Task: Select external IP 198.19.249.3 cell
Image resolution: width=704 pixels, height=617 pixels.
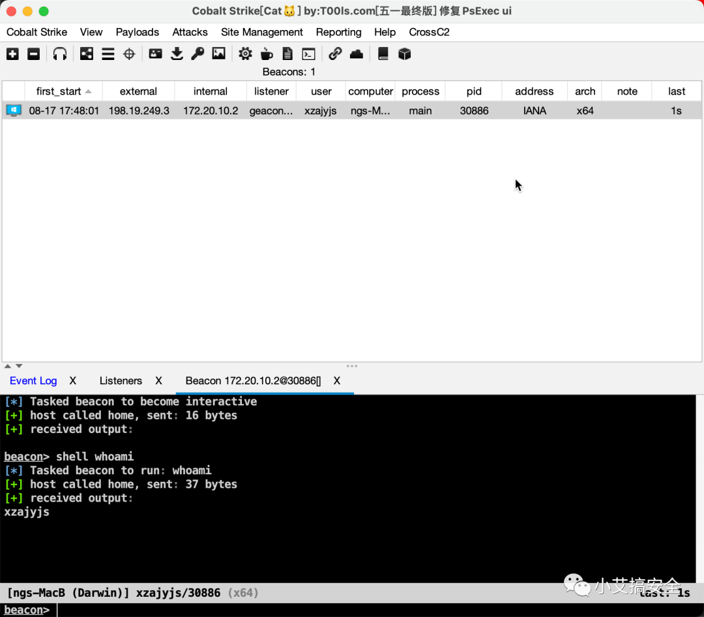Action: point(139,110)
